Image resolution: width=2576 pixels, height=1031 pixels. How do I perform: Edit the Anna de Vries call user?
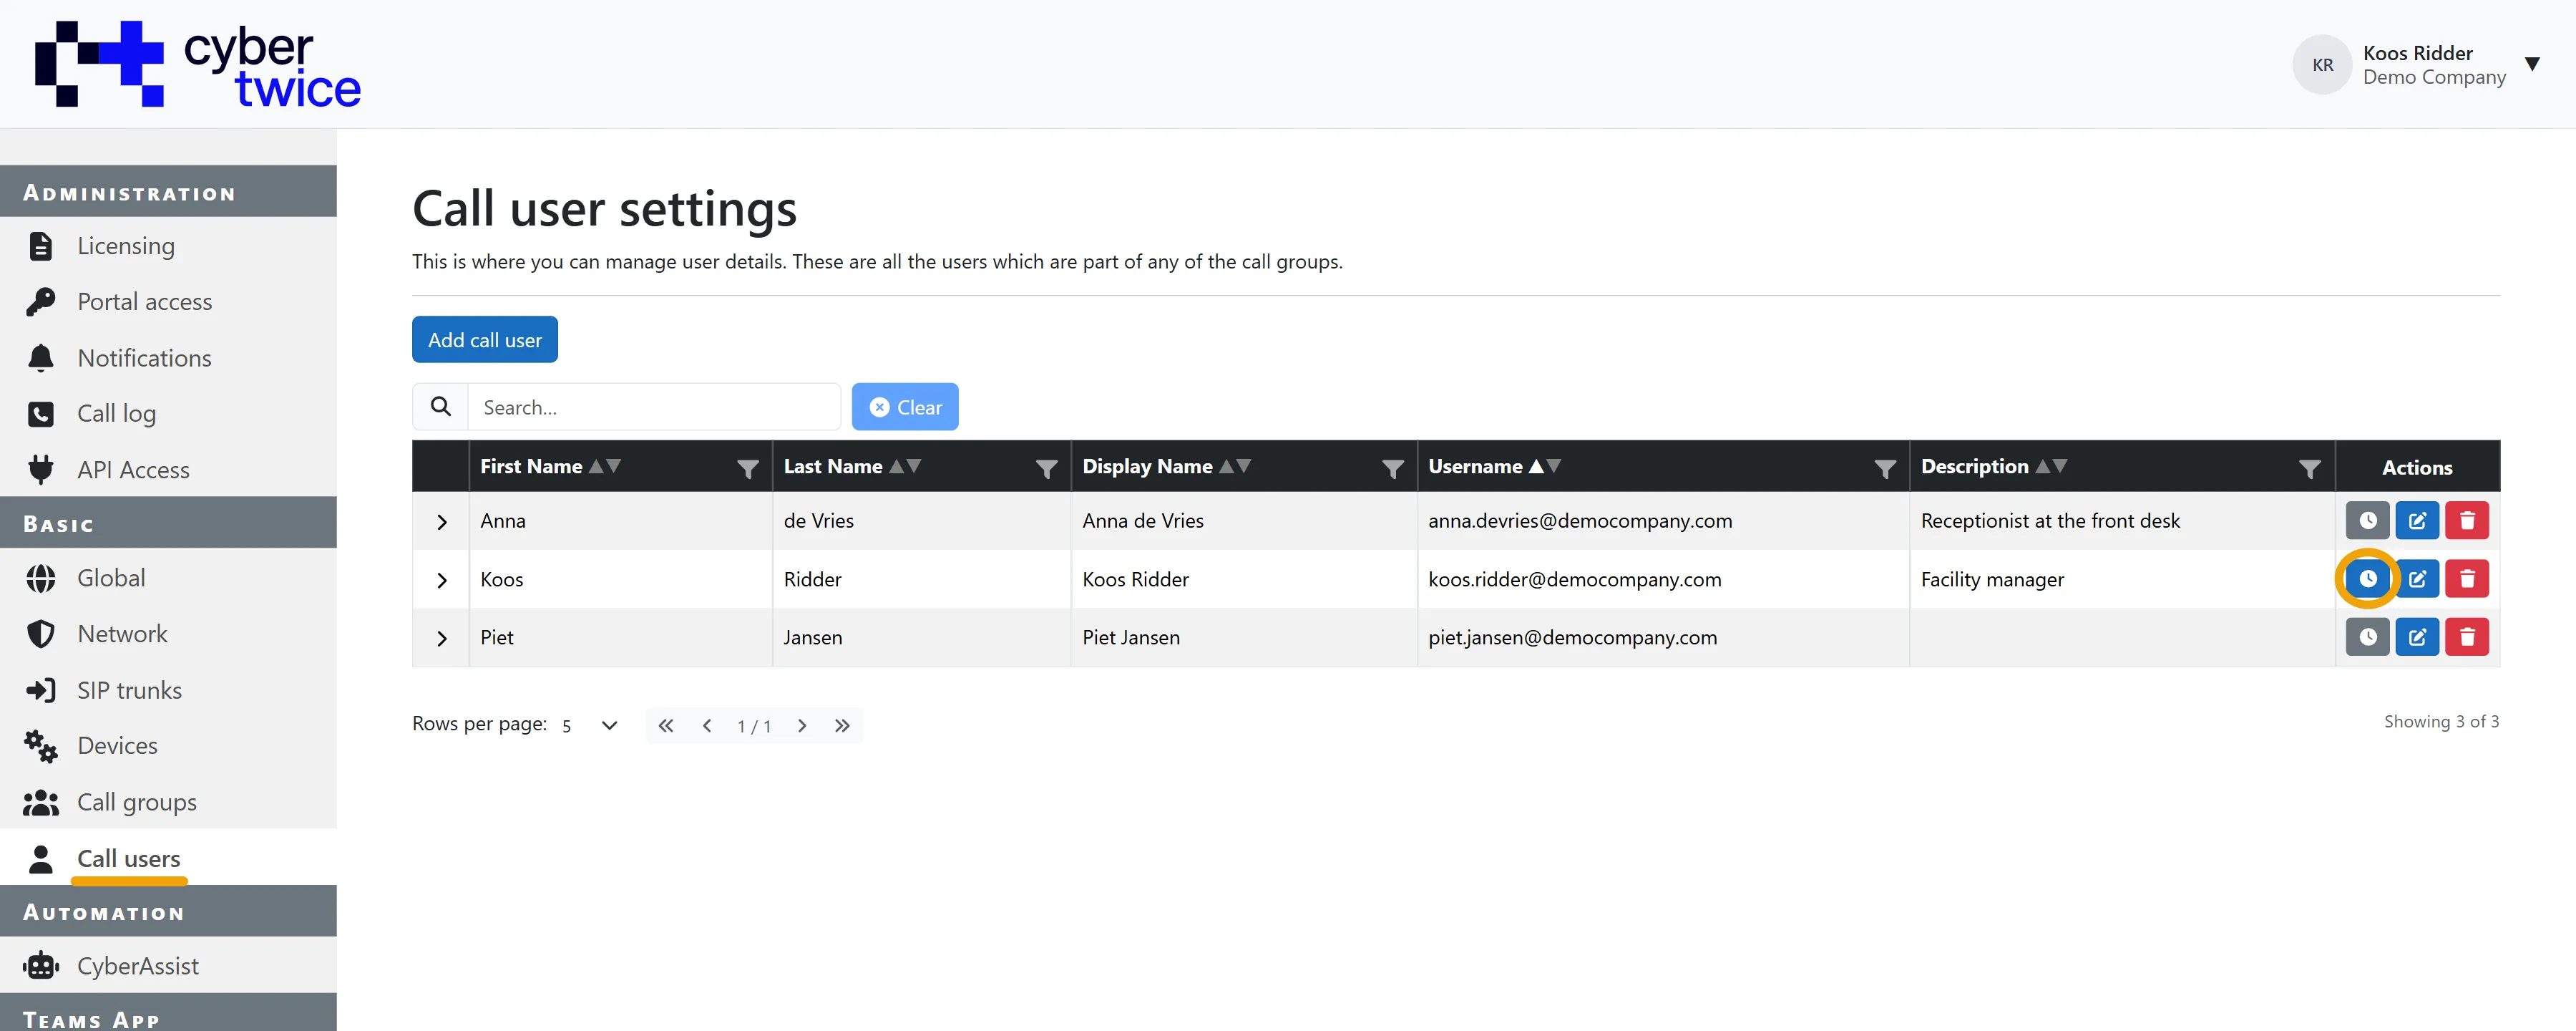tap(2417, 521)
